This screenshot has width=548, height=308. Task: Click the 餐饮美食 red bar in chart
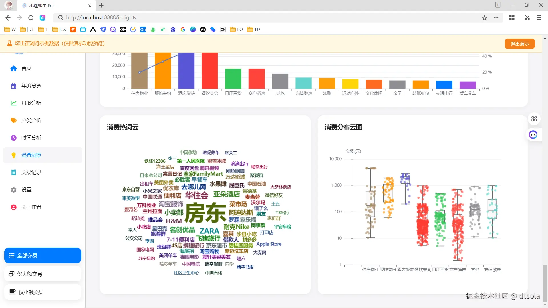click(210, 71)
